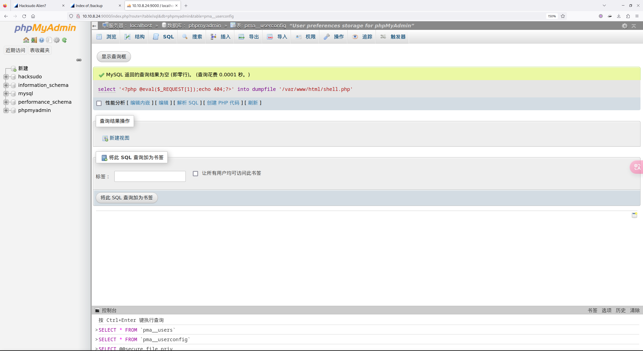Switch to the 近期访问 recent tab
This screenshot has height=351, width=643.
click(15, 50)
